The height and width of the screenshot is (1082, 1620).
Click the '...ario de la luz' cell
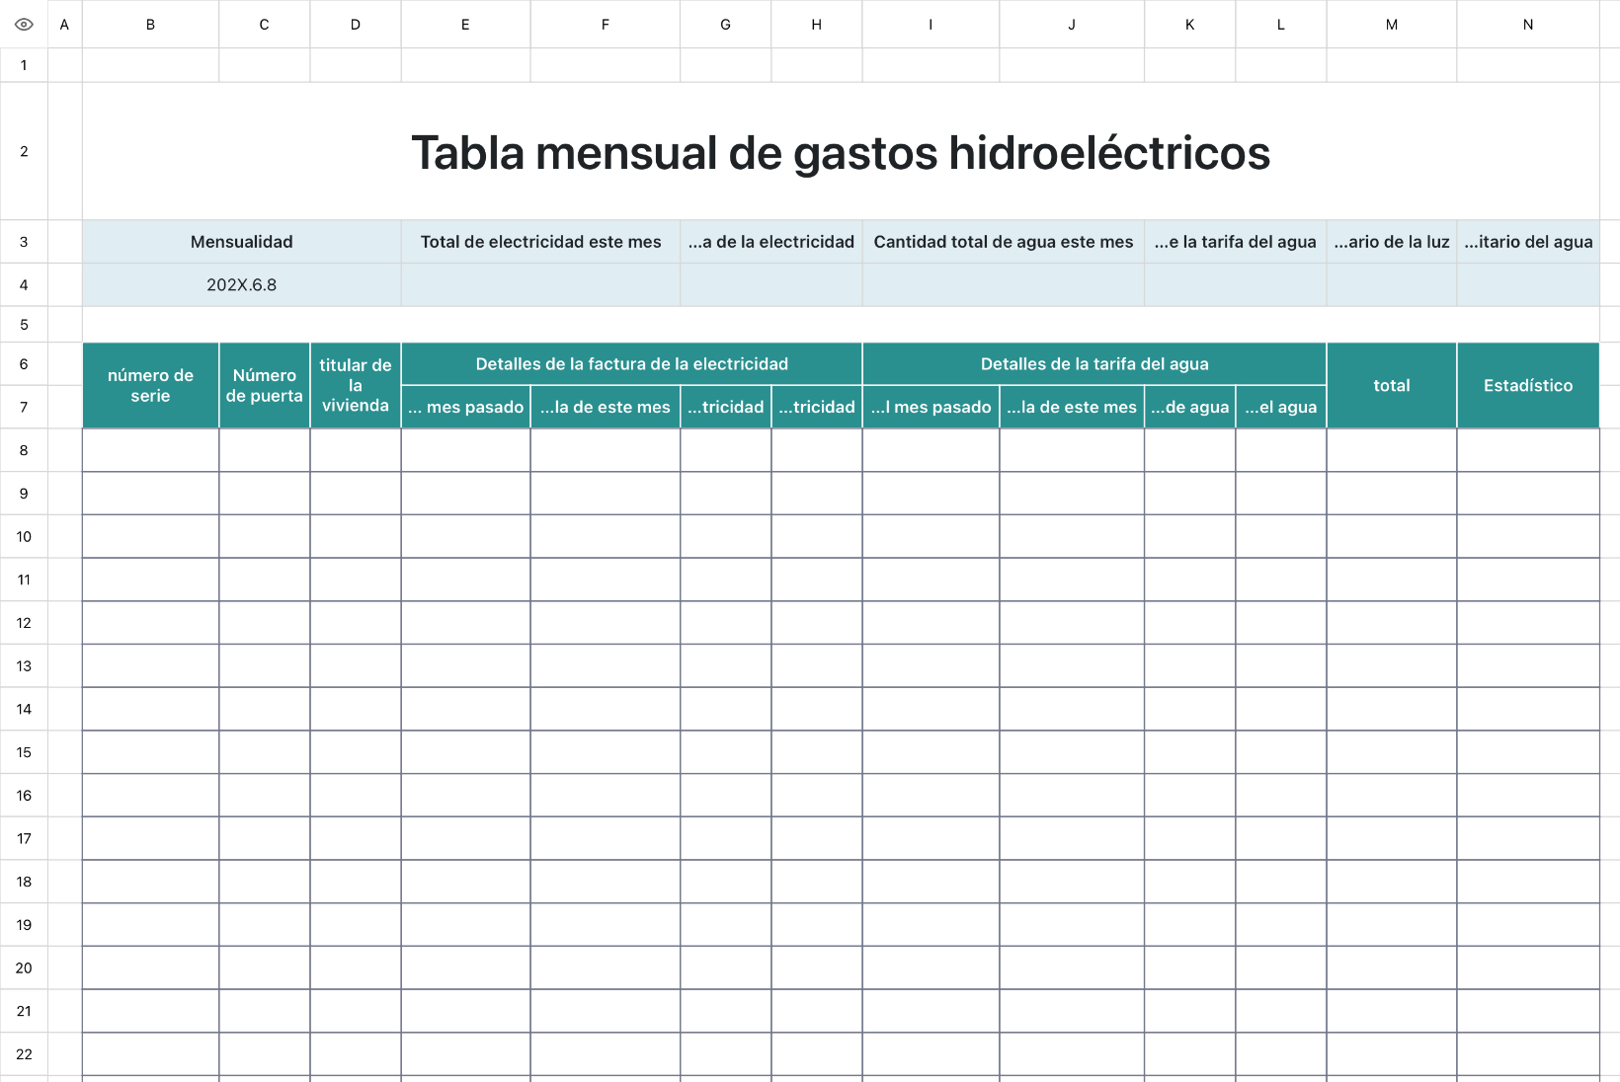click(1392, 242)
